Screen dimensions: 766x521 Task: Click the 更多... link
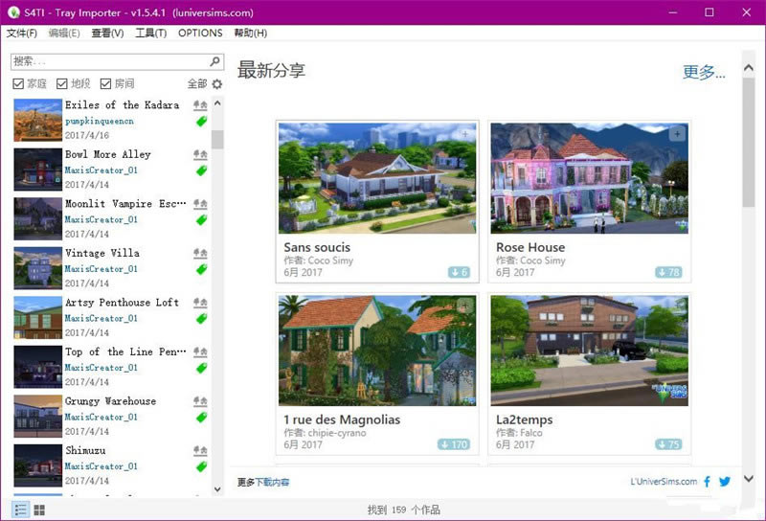pos(704,72)
